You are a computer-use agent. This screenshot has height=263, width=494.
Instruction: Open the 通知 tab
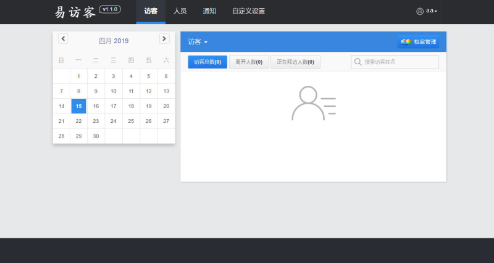click(x=209, y=11)
